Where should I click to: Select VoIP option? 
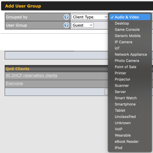pyautogui.click(x=130, y=129)
